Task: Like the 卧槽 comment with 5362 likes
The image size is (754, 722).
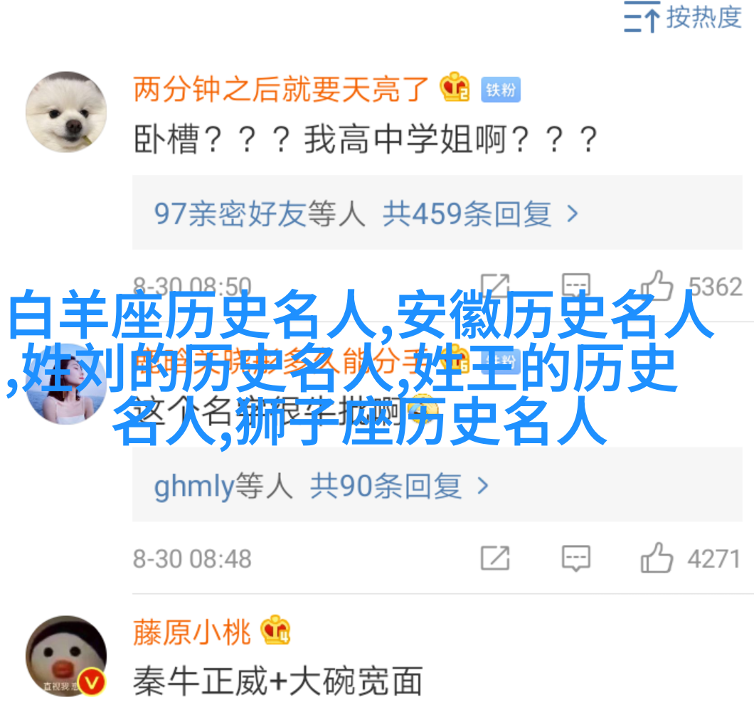Action: coord(657,286)
